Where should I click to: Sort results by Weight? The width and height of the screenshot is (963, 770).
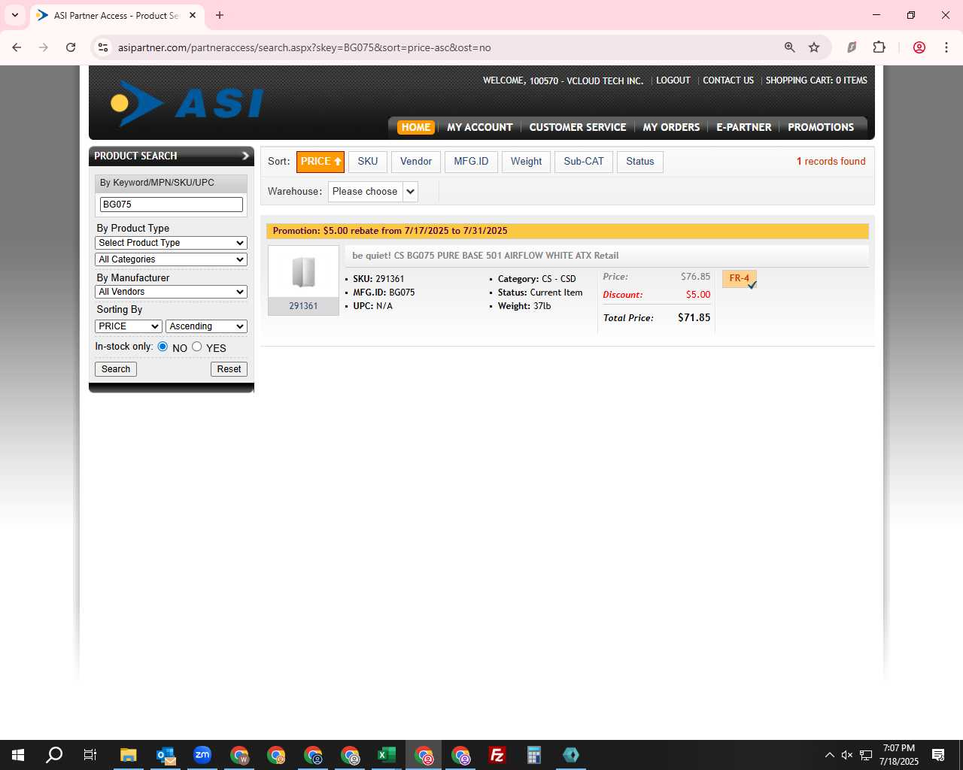[x=527, y=162]
